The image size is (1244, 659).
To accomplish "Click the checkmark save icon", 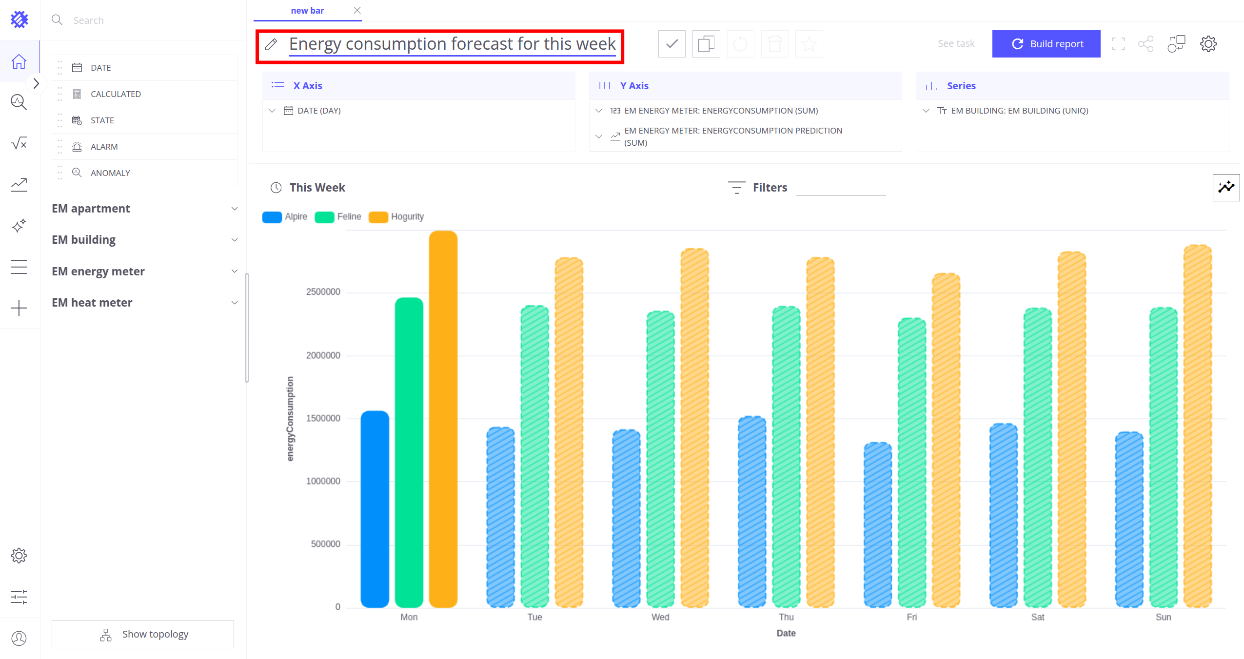I will tap(671, 44).
